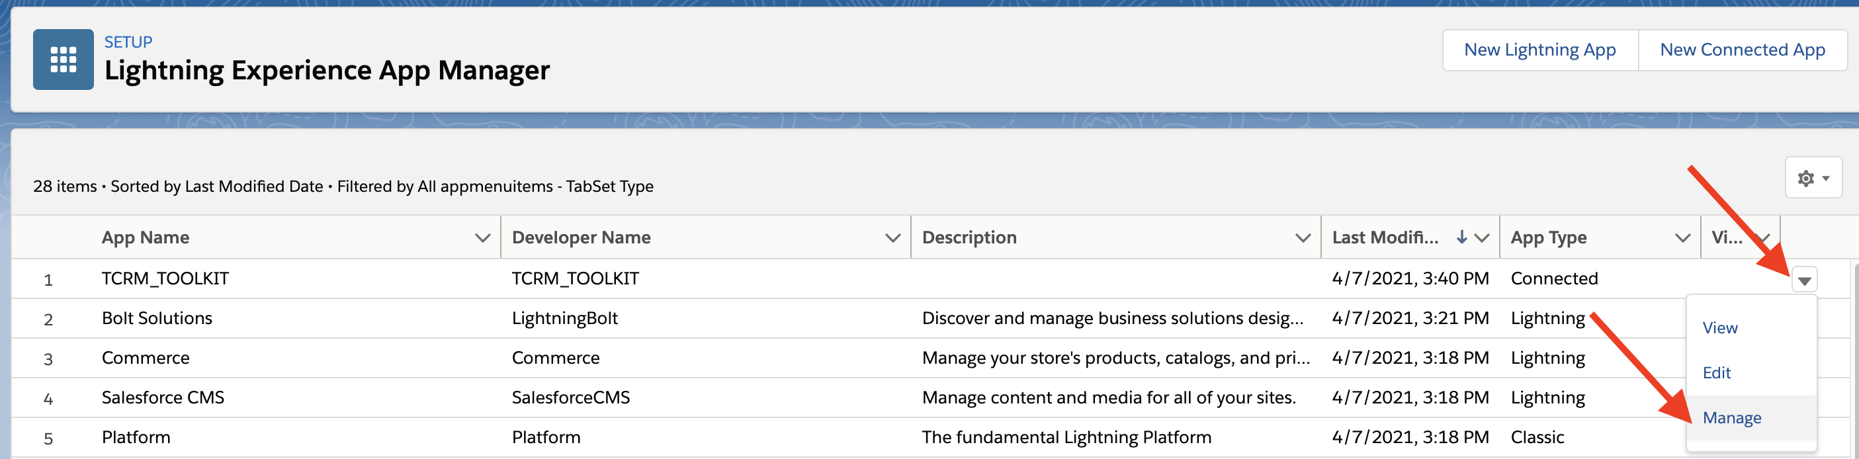
Task: Click the Salesforce CMS app name cell
Action: tap(162, 397)
